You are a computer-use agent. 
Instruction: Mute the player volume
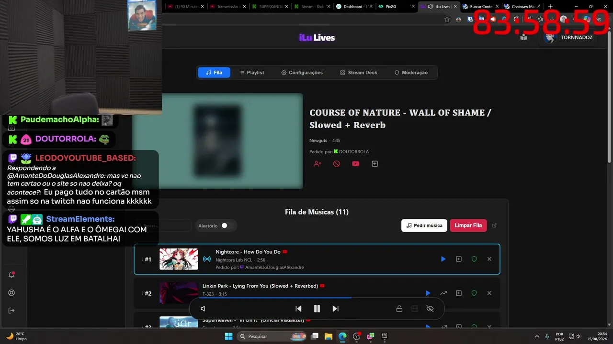coord(203,309)
